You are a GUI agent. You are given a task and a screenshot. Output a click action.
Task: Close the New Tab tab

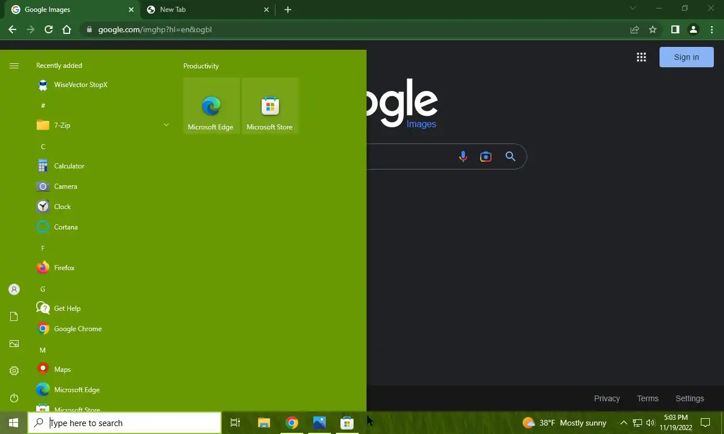(x=267, y=10)
